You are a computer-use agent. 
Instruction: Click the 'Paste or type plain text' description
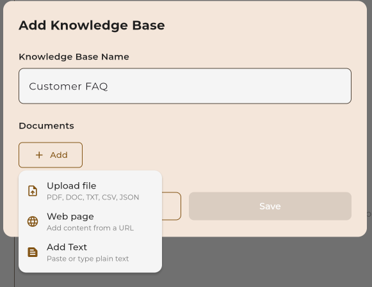(88, 259)
